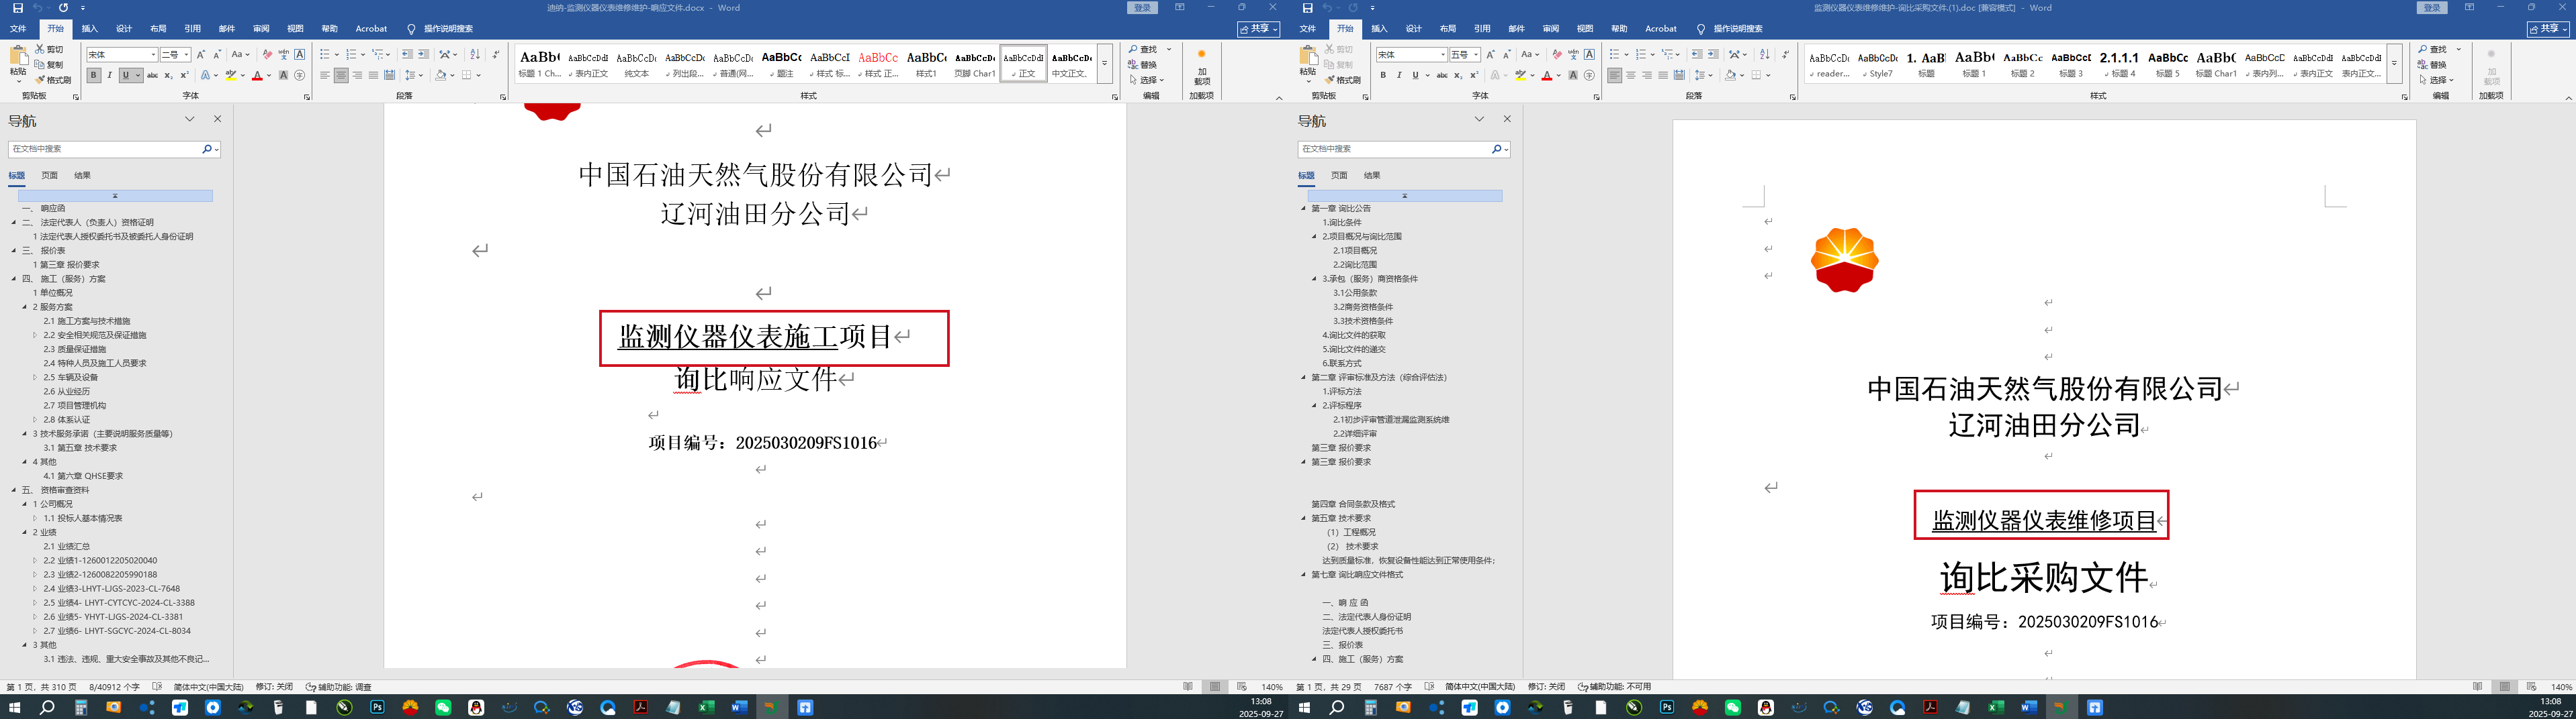Apply distributed alignment in right Word window
Screen dimensions: 2576x719
point(1679,75)
